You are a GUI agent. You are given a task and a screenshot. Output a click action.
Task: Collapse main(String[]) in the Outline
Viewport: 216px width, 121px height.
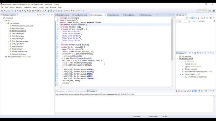pos(180,74)
